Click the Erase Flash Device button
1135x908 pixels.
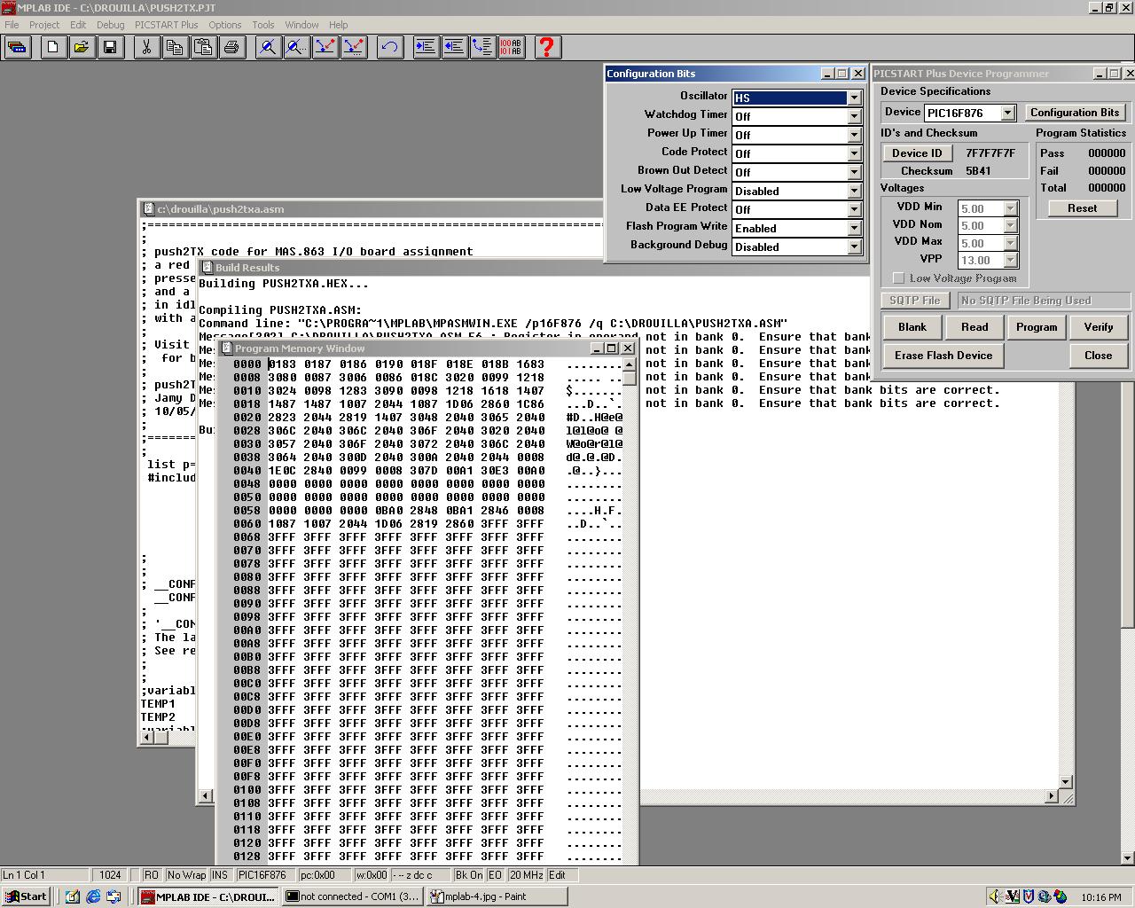943,356
